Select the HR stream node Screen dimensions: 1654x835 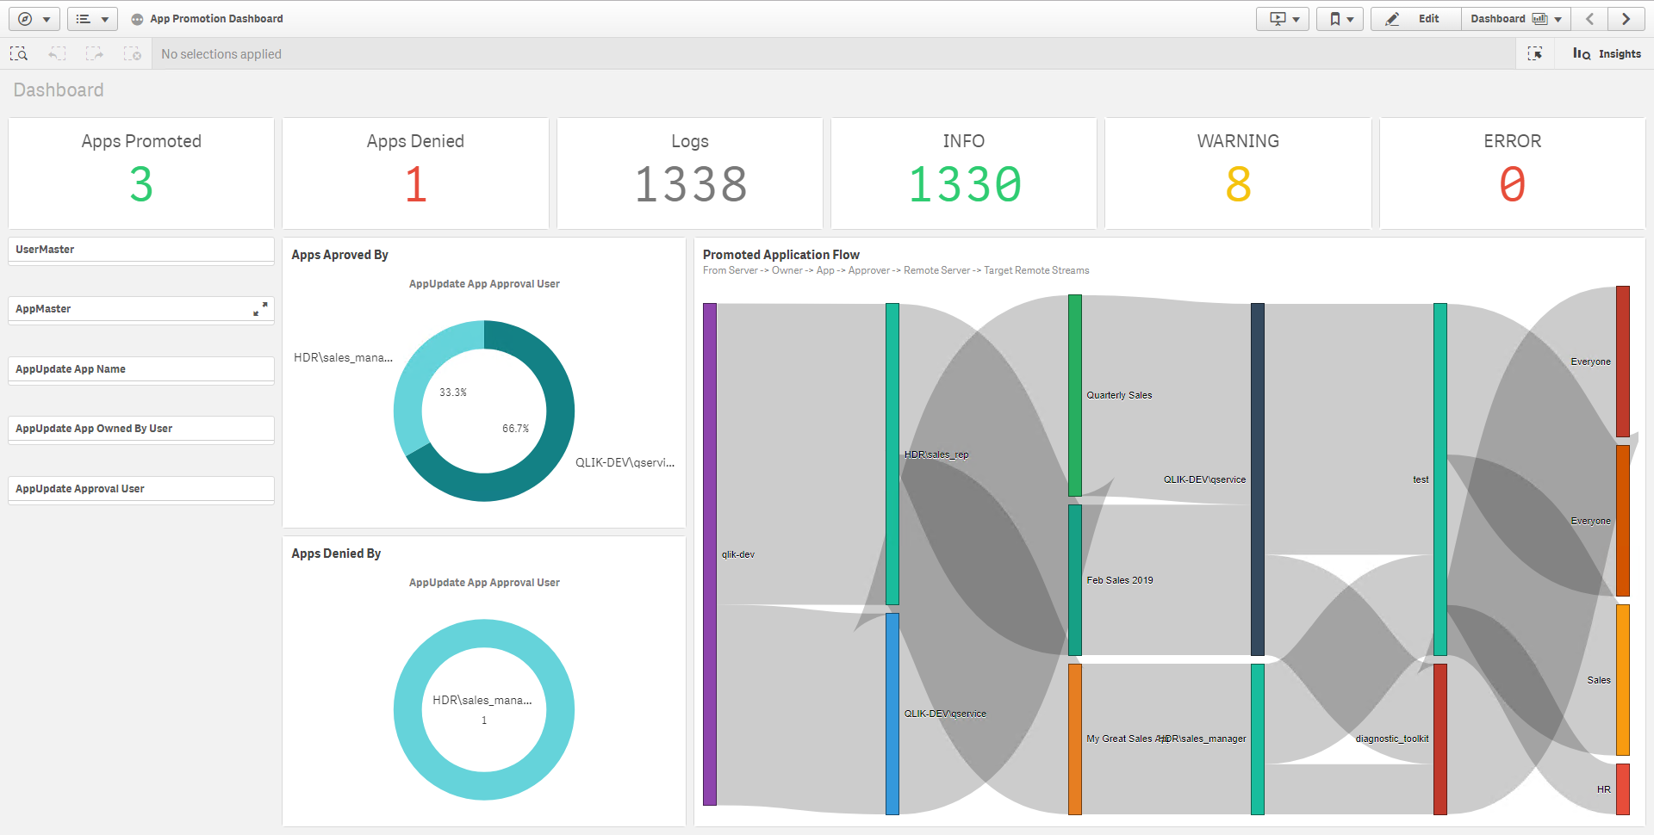[1623, 789]
